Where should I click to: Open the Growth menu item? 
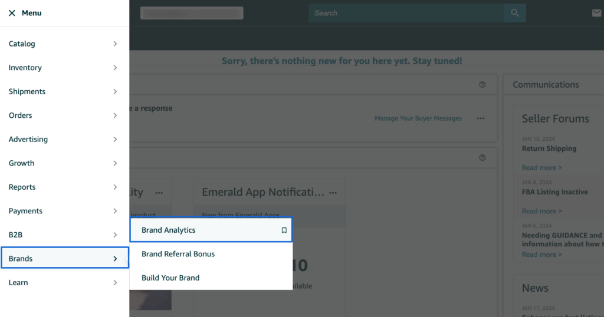(x=64, y=163)
